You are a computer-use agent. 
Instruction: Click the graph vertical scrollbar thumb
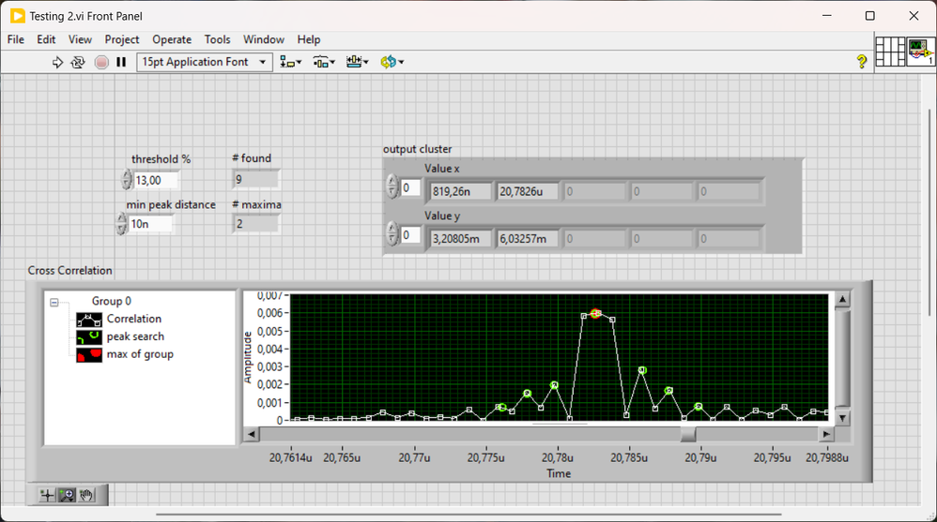(x=842, y=358)
